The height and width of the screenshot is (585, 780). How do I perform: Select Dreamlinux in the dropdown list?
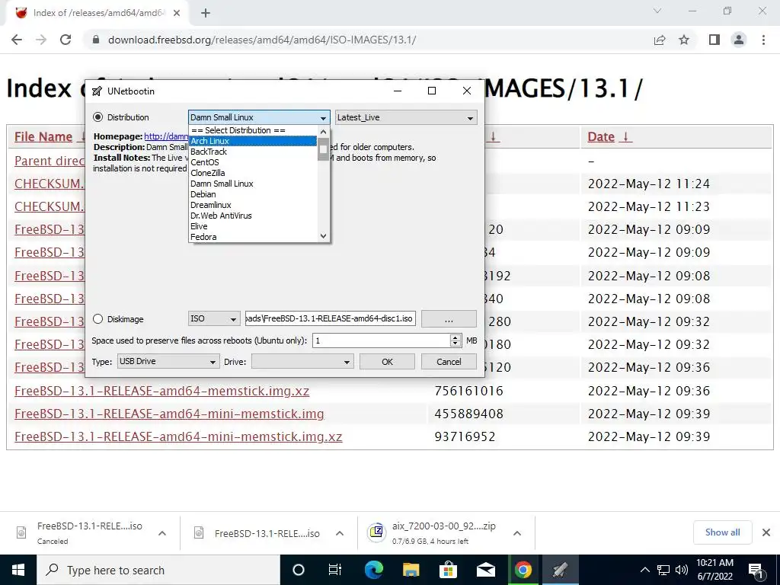(x=253, y=205)
